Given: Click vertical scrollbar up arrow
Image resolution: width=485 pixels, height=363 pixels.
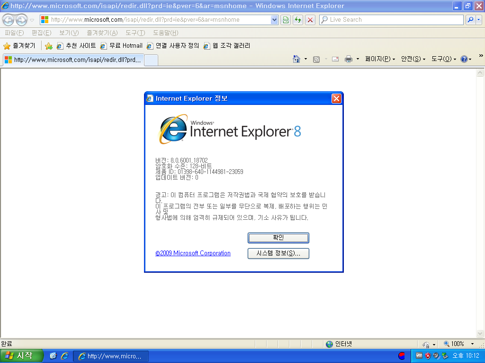Looking at the screenshot, I should [x=480, y=73].
